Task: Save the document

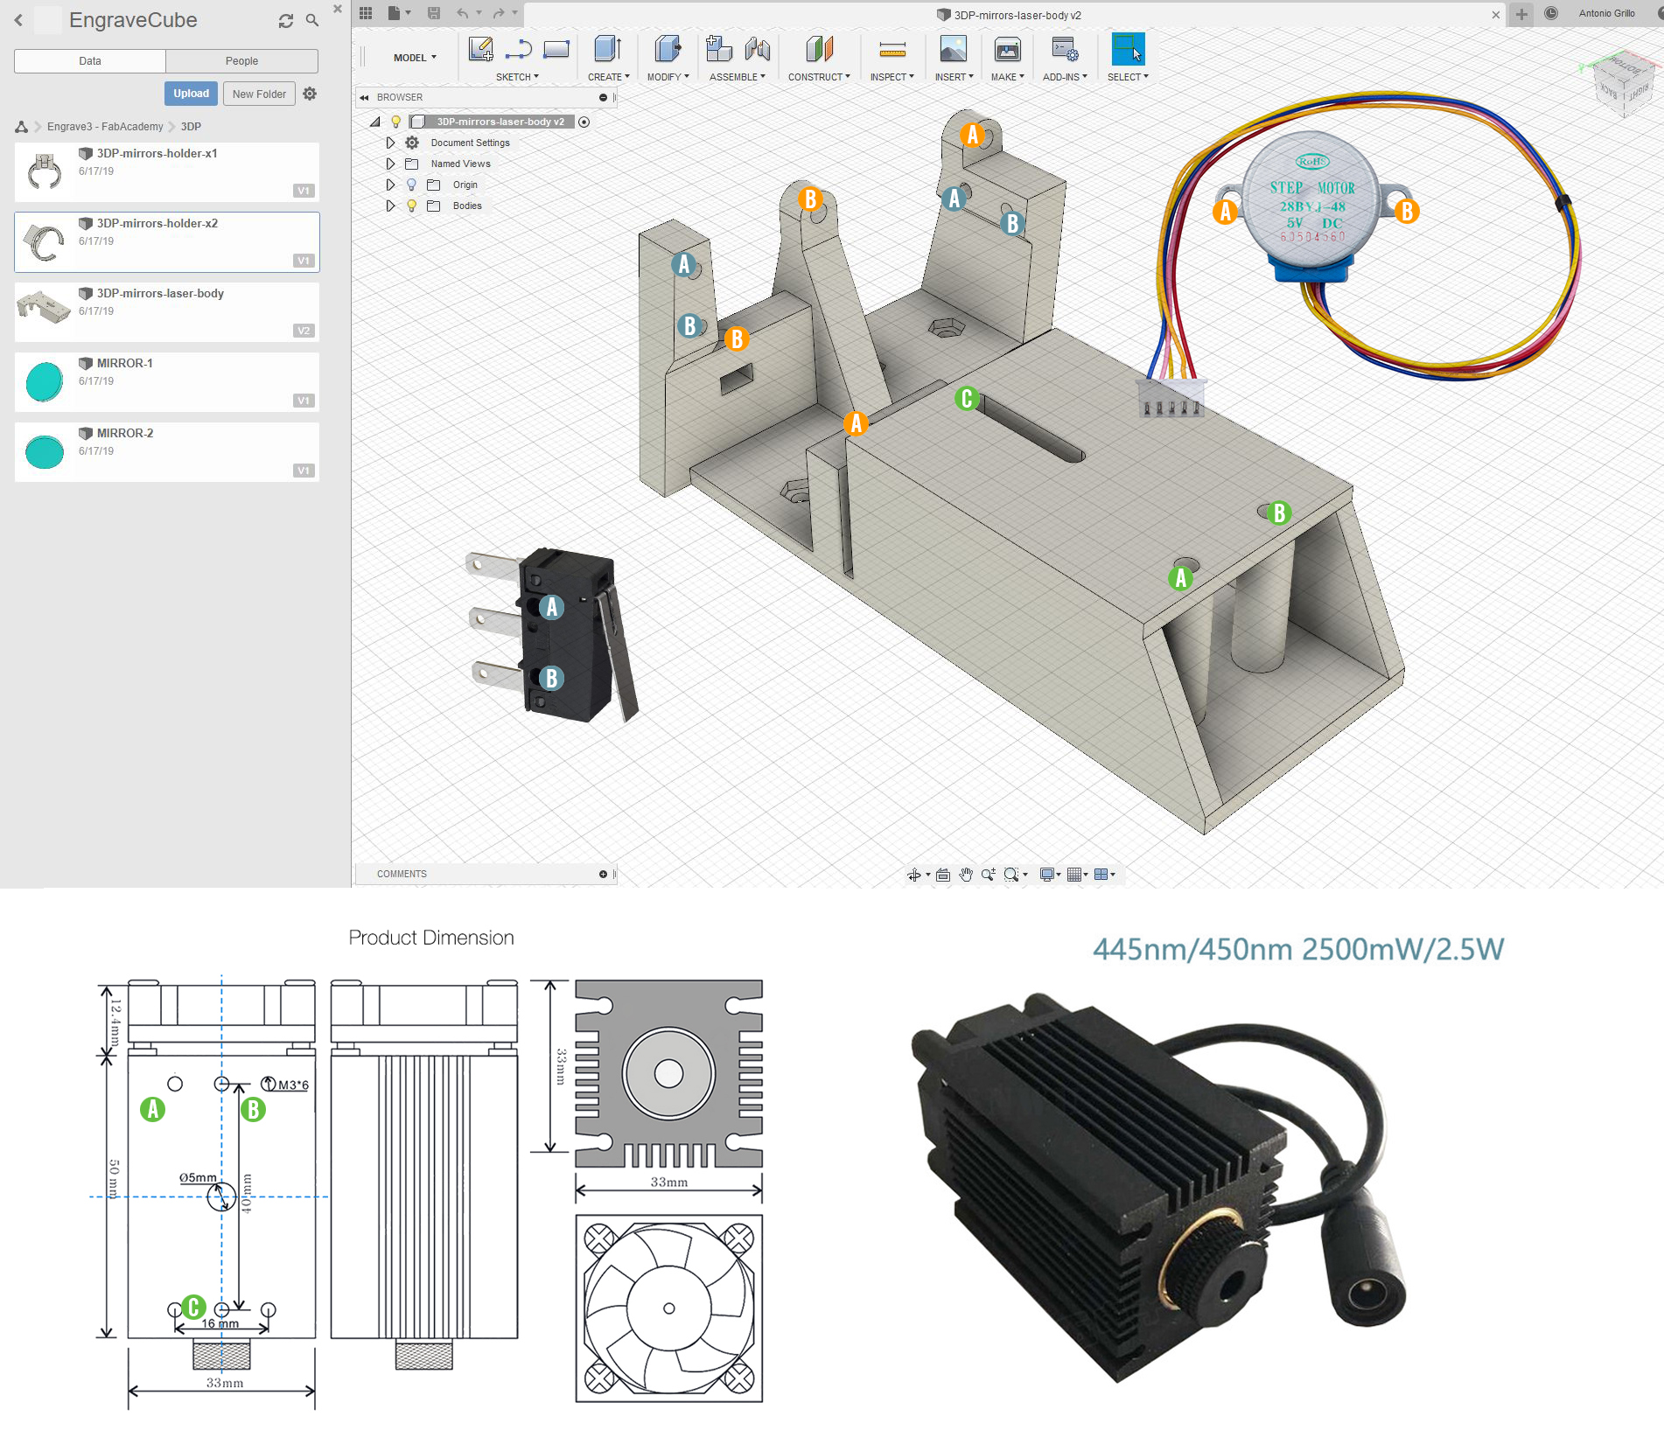Action: (x=434, y=13)
